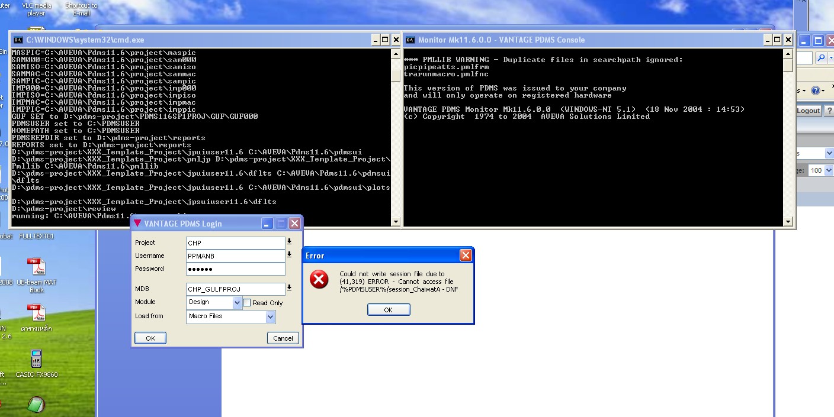Click the Logout button in browser window
This screenshot has width=834, height=417.
[808, 111]
